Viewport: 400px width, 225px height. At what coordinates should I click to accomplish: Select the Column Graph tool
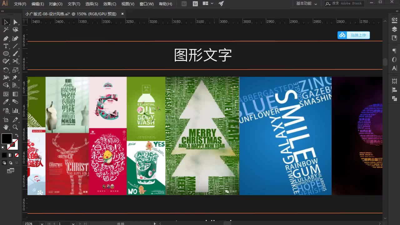15,111
